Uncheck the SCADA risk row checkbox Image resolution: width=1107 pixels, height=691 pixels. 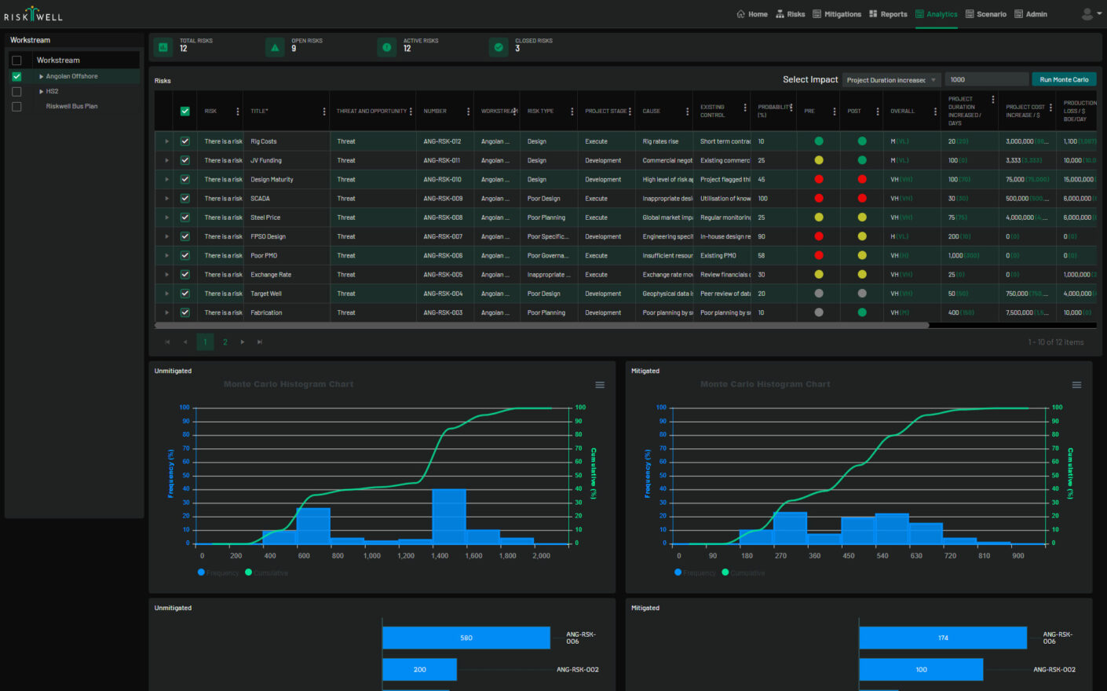pyautogui.click(x=185, y=199)
